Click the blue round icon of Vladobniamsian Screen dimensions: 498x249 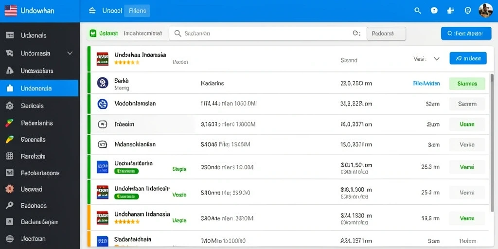(x=103, y=104)
